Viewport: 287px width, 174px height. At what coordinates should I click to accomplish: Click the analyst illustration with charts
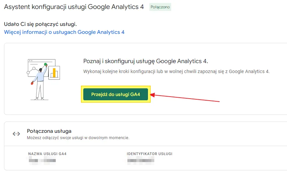point(43,79)
